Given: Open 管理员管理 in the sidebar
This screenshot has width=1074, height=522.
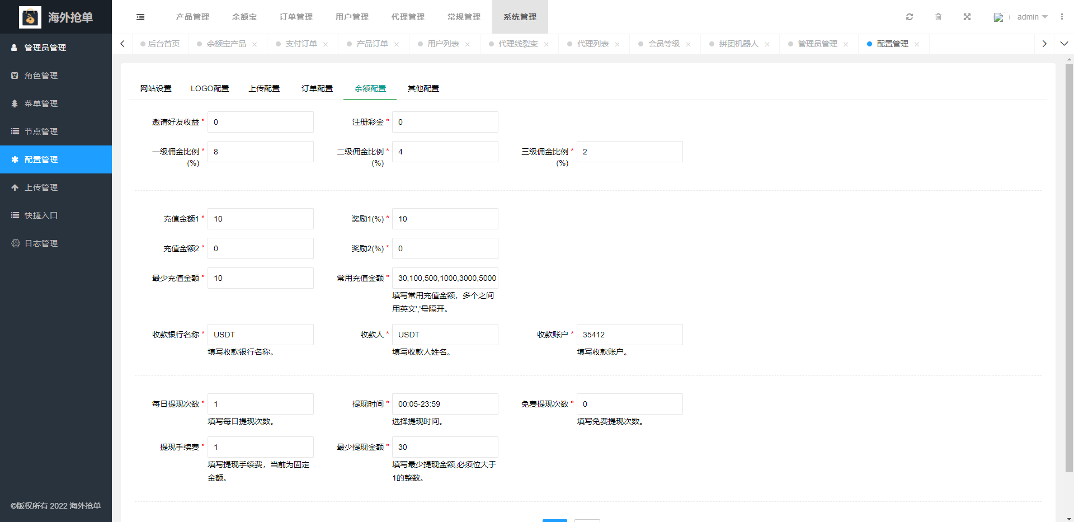Looking at the screenshot, I should tap(45, 48).
